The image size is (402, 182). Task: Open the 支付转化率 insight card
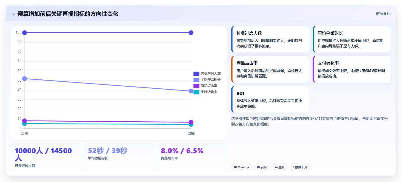point(352,69)
